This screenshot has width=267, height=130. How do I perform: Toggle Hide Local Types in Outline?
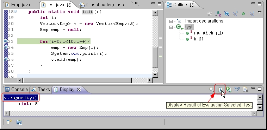252,14
